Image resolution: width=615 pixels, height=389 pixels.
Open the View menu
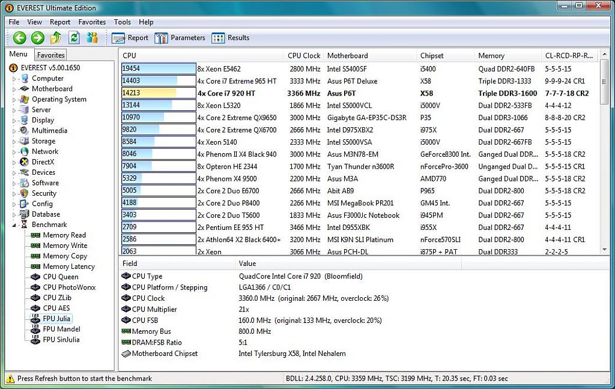coord(34,22)
